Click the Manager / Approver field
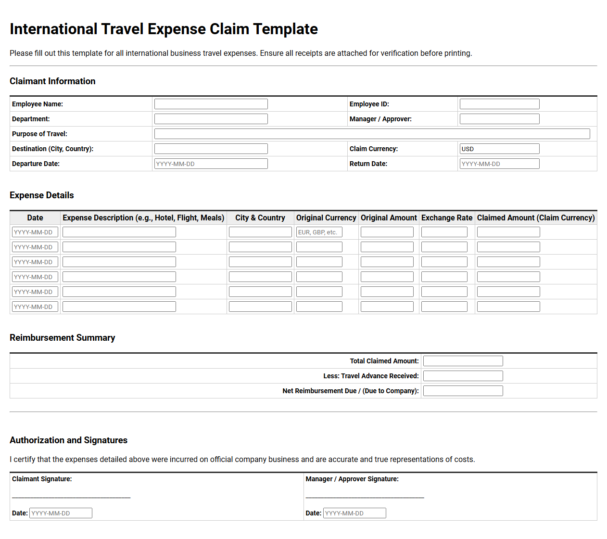This screenshot has width=607, height=539. tap(499, 119)
